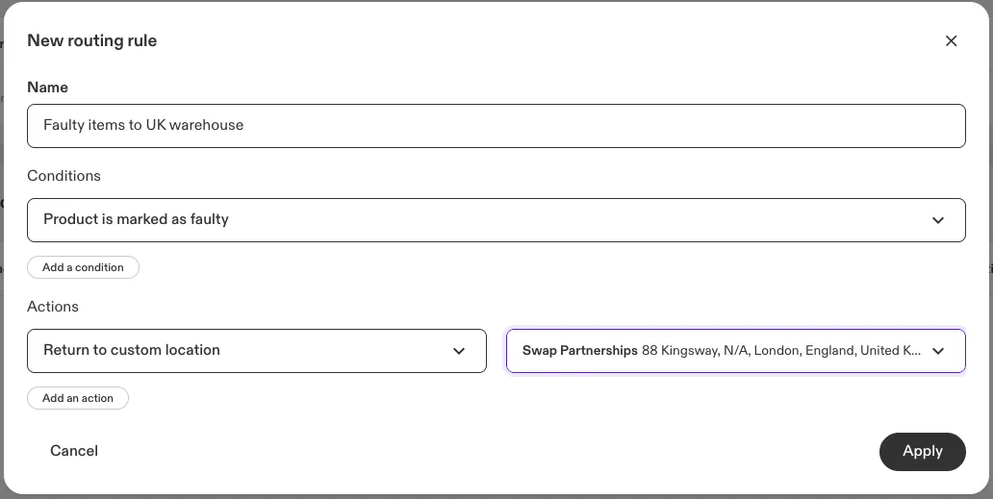Cancel the new routing rule
The height and width of the screenshot is (499, 993).
(74, 451)
